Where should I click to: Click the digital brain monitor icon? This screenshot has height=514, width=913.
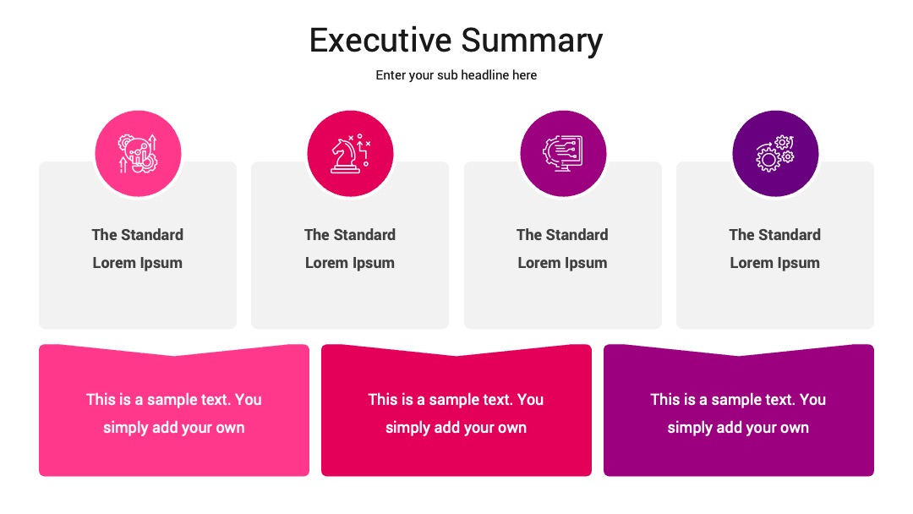coord(563,154)
